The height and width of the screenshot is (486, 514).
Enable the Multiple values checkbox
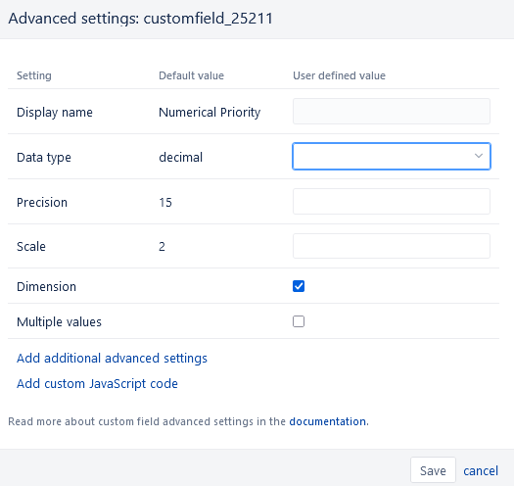point(299,321)
